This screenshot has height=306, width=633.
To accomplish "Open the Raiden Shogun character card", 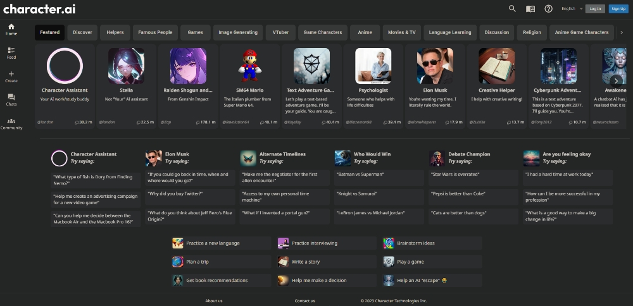I will point(188,86).
